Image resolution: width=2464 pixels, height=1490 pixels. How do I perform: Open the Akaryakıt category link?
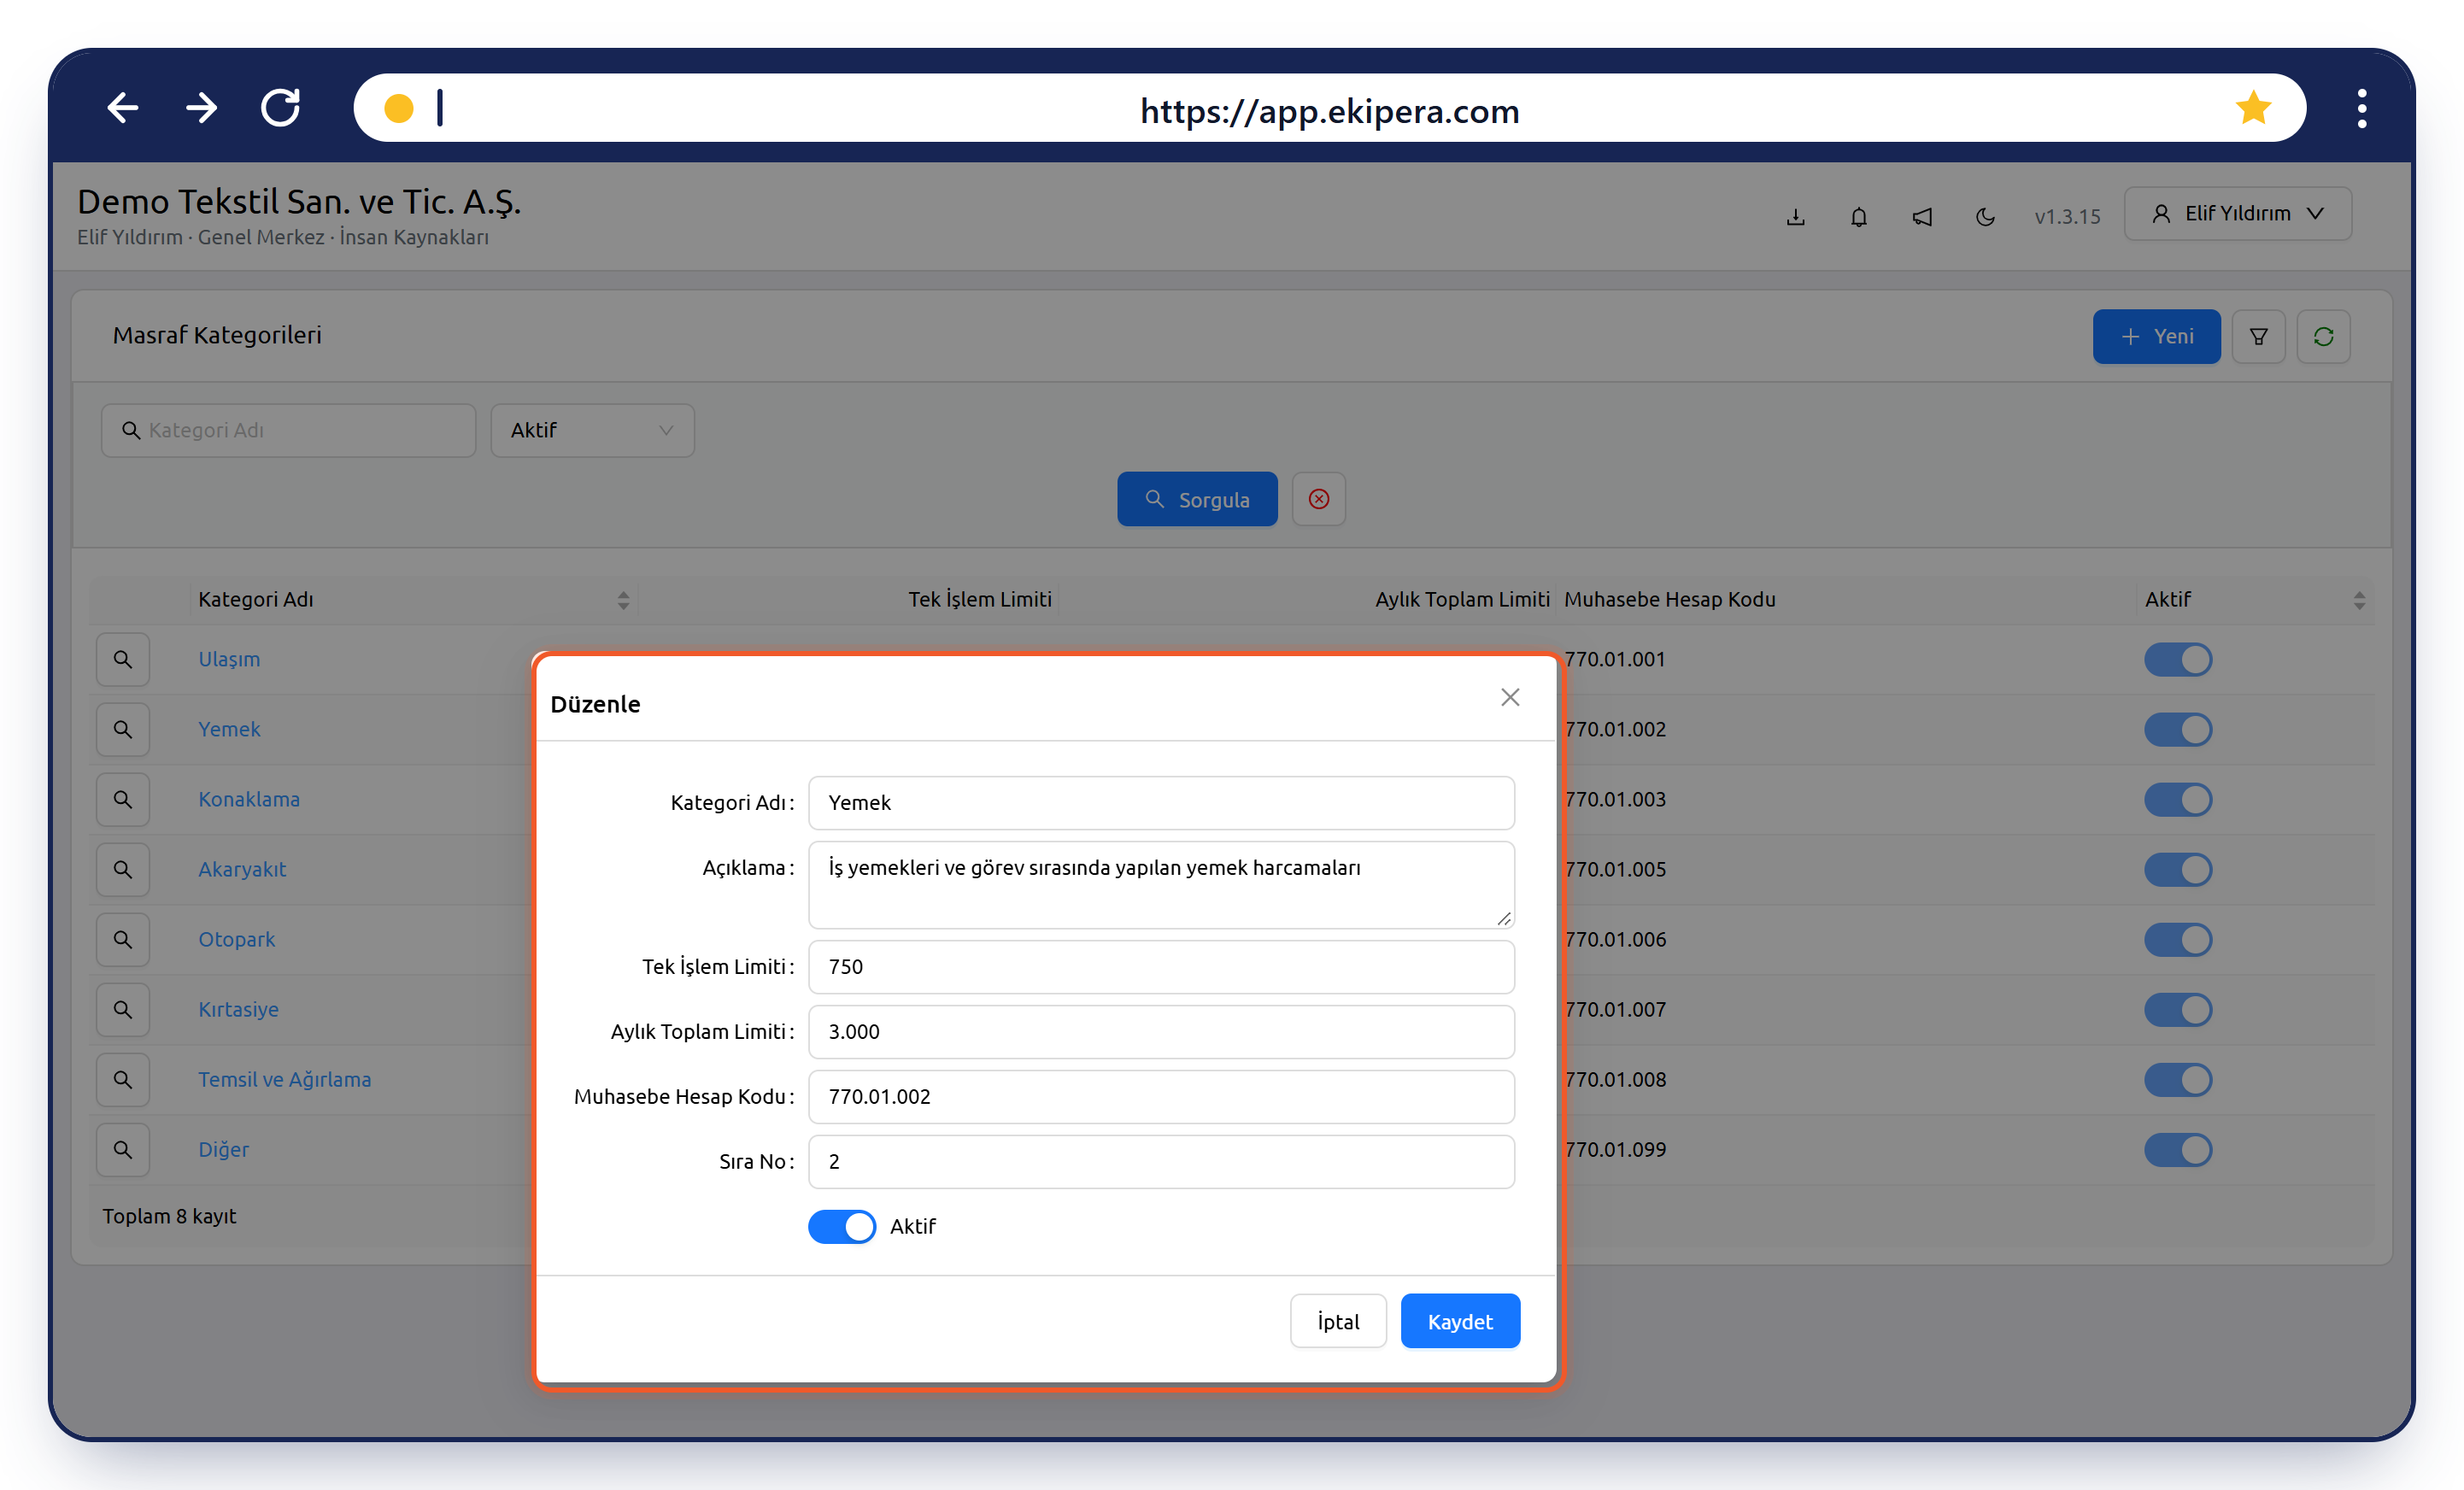tap(242, 869)
